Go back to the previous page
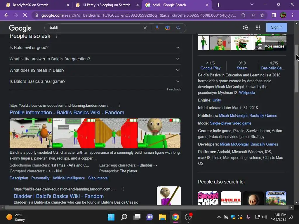 point(6,15)
